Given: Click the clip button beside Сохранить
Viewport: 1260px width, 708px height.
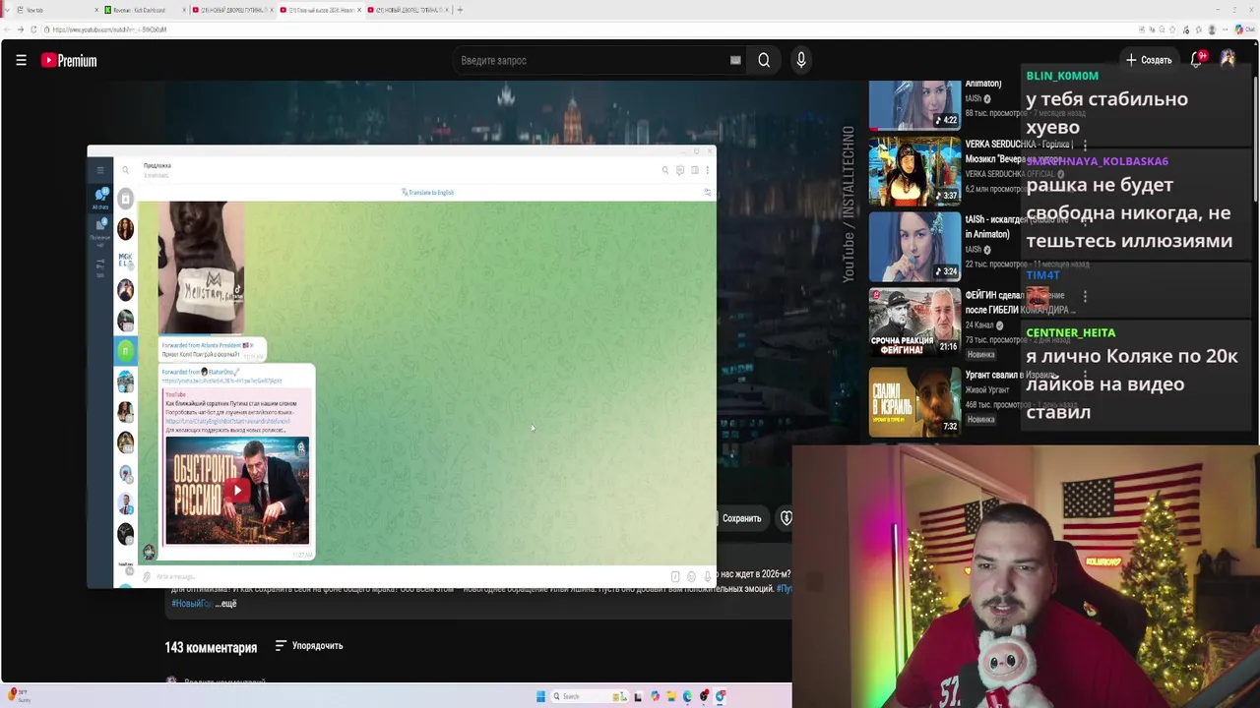Looking at the screenshot, I should point(786,518).
